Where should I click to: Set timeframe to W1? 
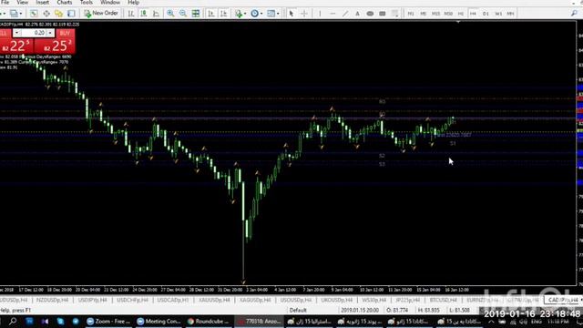coord(498,14)
